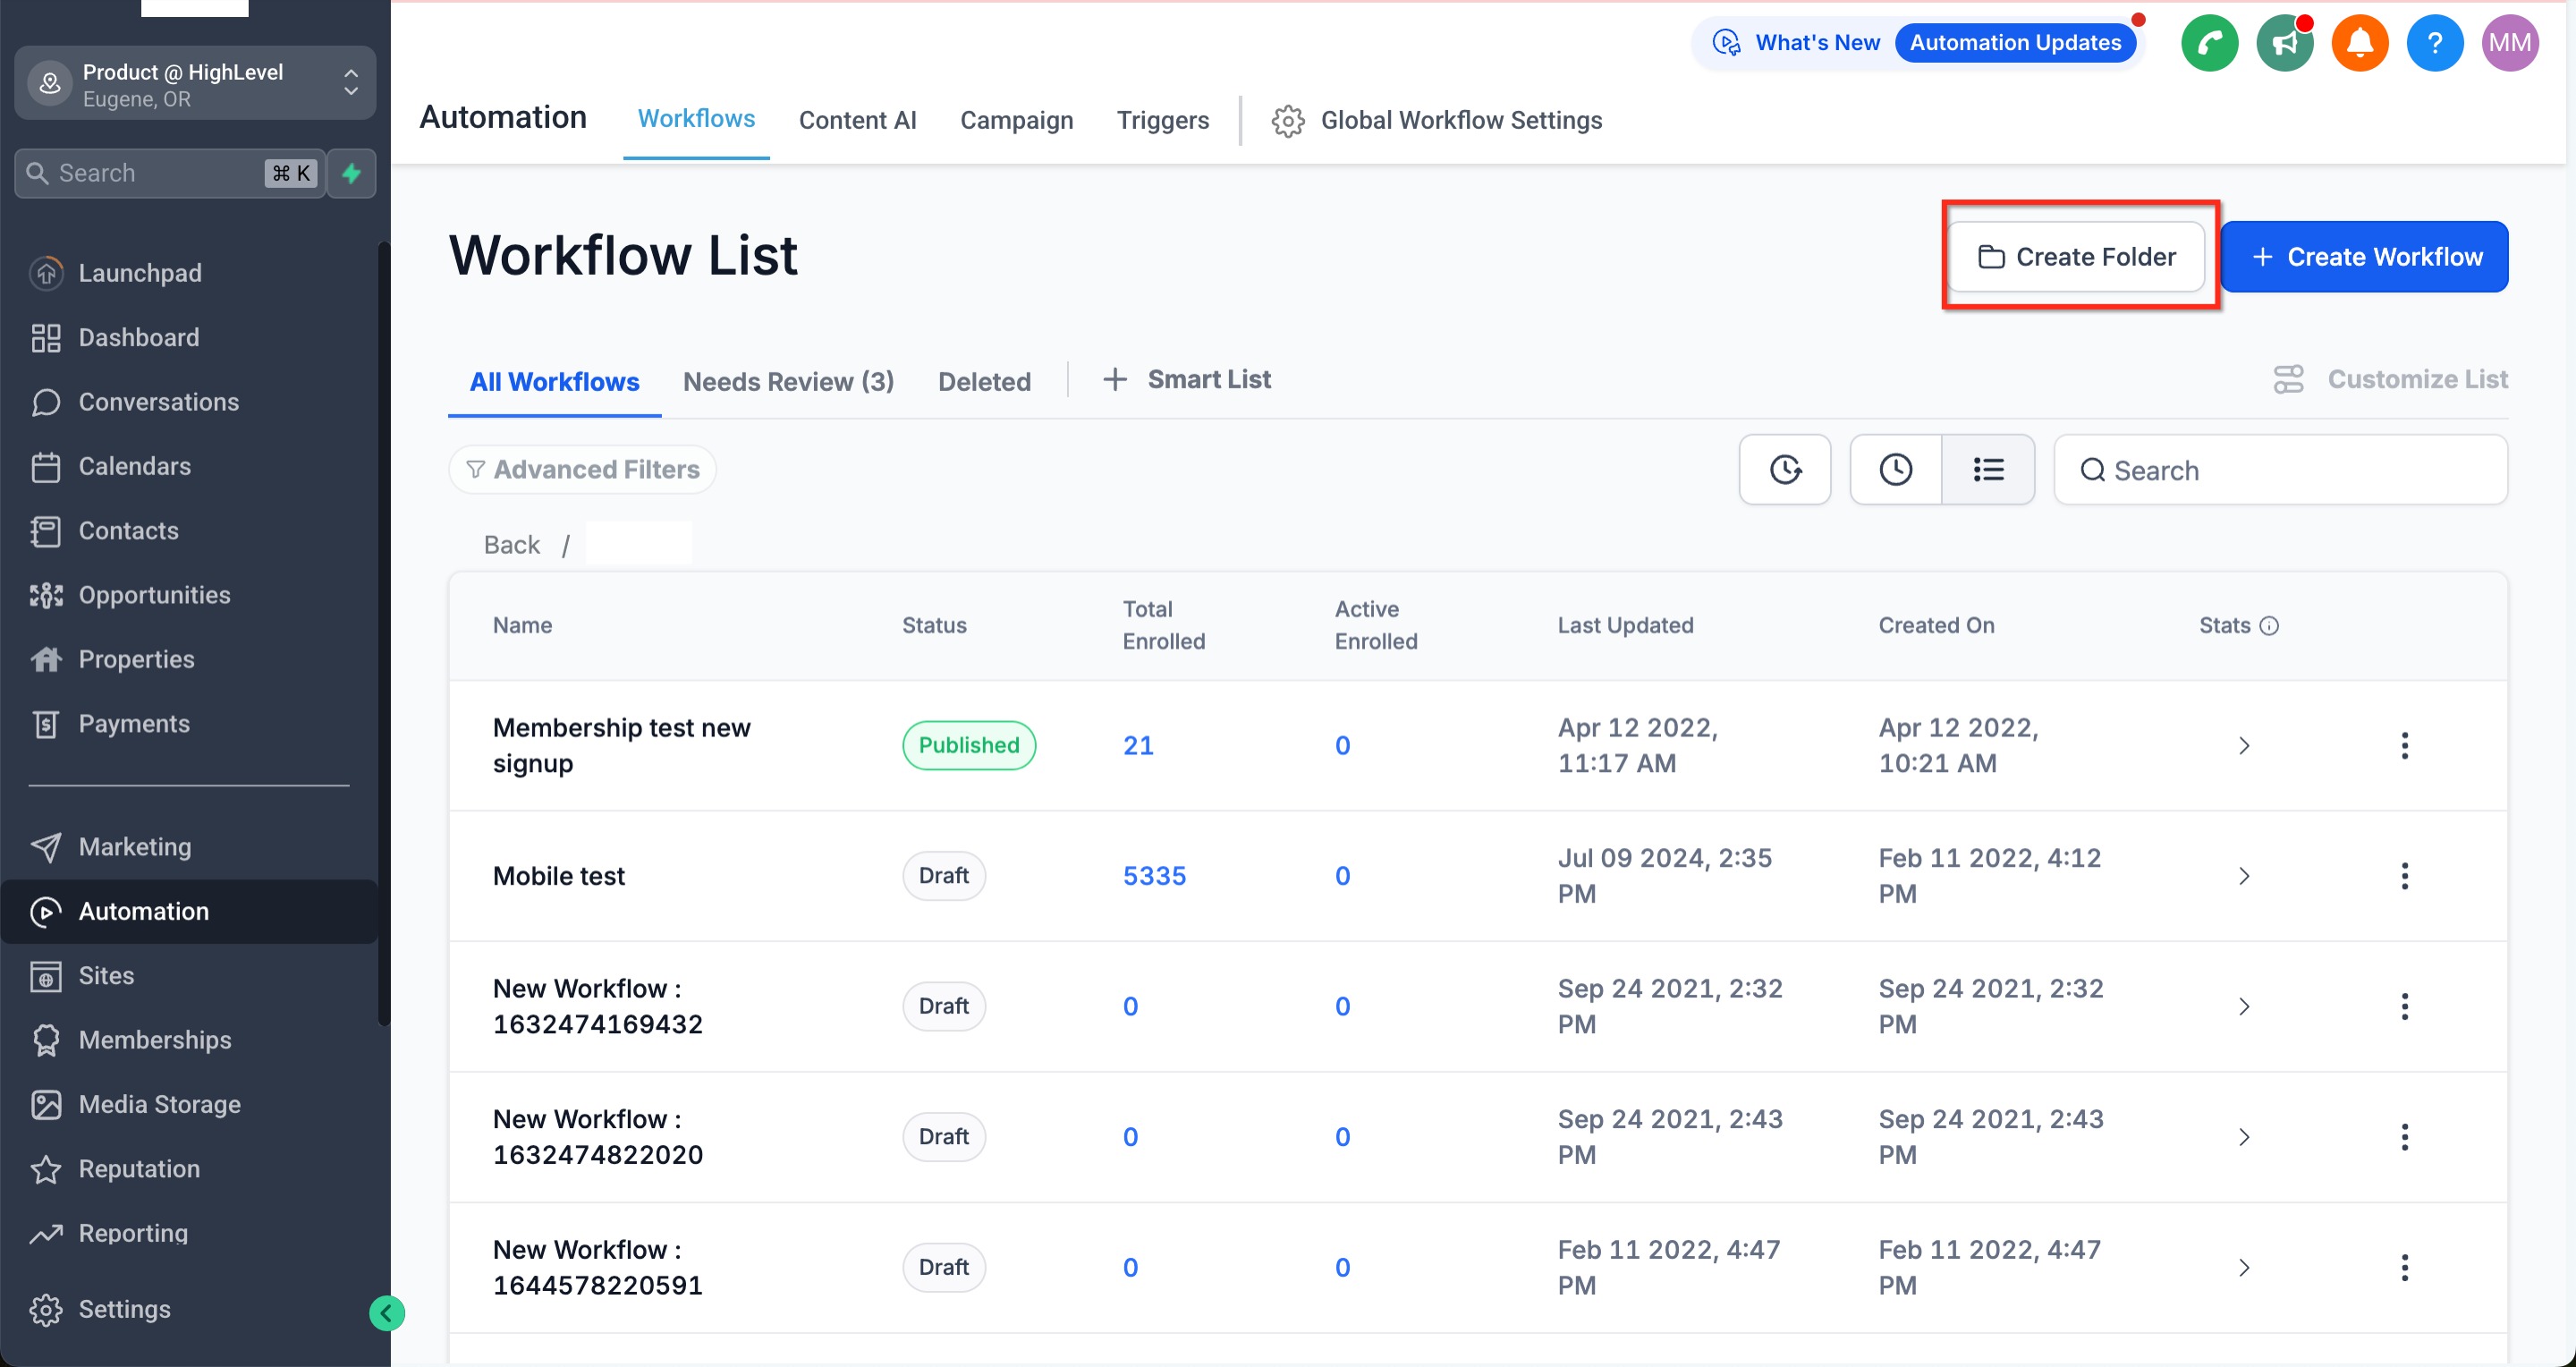Image resolution: width=2576 pixels, height=1367 pixels.
Task: Click the blue question mark help icon
Action: coord(2434,43)
